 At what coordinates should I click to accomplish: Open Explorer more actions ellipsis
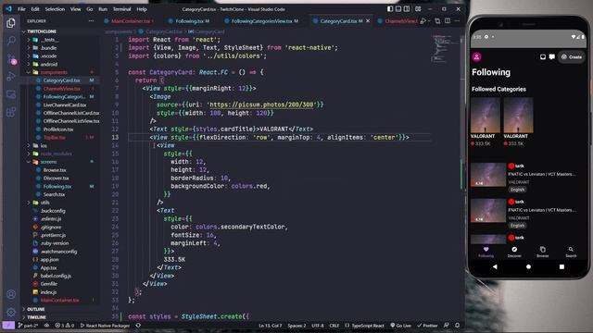91,21
